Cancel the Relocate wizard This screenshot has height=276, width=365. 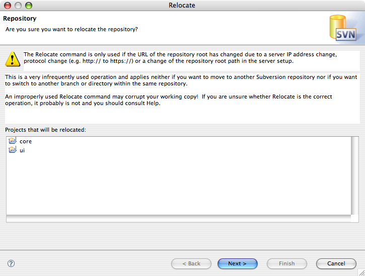tap(336, 263)
